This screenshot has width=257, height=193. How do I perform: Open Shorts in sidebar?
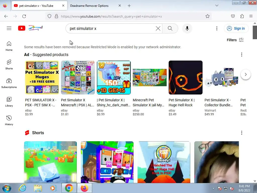pos(9,65)
